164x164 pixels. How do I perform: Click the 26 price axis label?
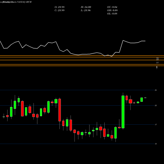point(156,90)
